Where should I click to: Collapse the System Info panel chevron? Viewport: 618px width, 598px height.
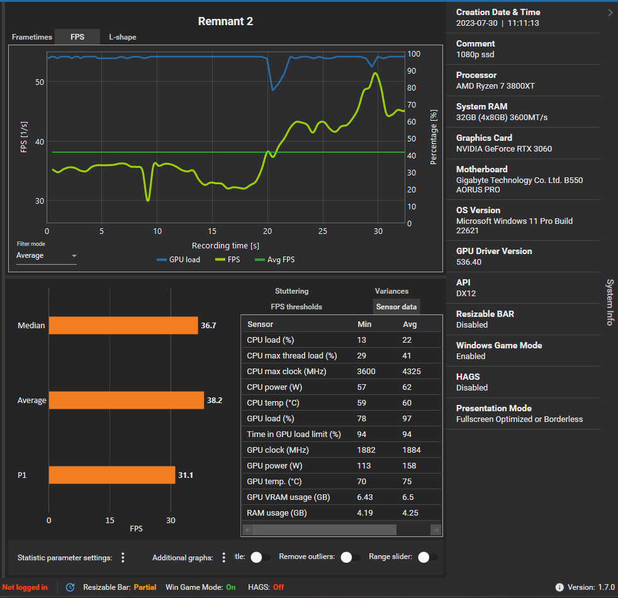(610, 13)
